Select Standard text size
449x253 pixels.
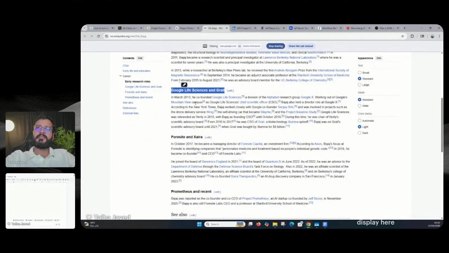[x=360, y=79]
